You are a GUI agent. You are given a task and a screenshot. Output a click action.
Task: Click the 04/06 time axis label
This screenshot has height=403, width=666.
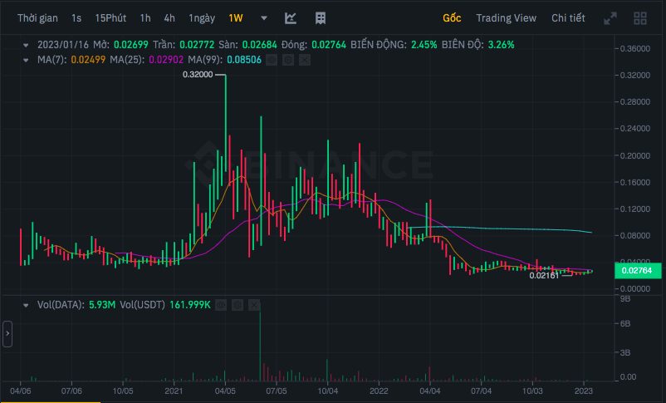tap(20, 391)
